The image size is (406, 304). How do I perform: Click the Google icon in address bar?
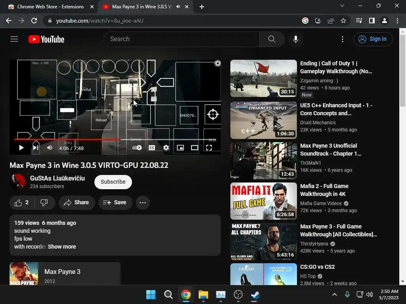pos(305,21)
